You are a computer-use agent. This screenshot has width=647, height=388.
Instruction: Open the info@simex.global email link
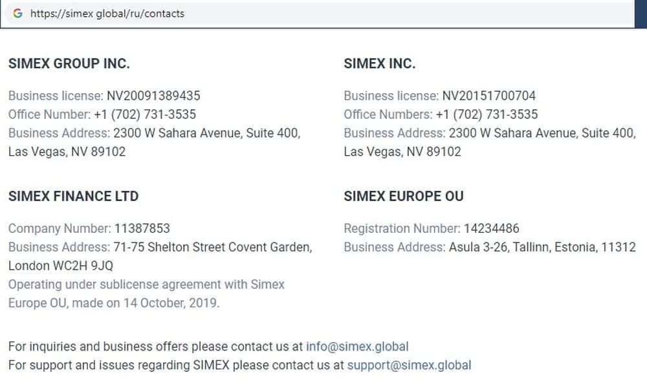(357, 346)
